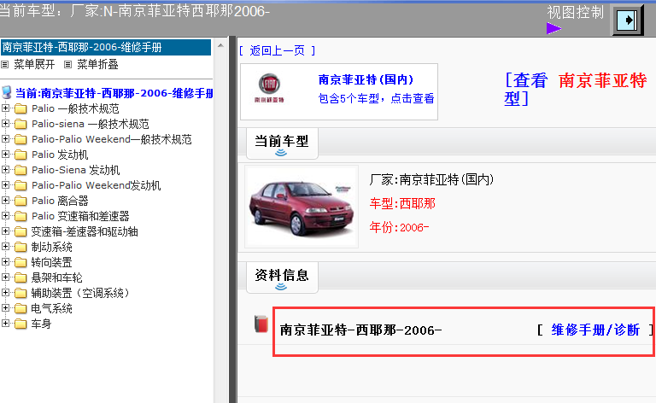Click the FIAT logo image
Screen dimensions: 656x403
click(x=269, y=88)
